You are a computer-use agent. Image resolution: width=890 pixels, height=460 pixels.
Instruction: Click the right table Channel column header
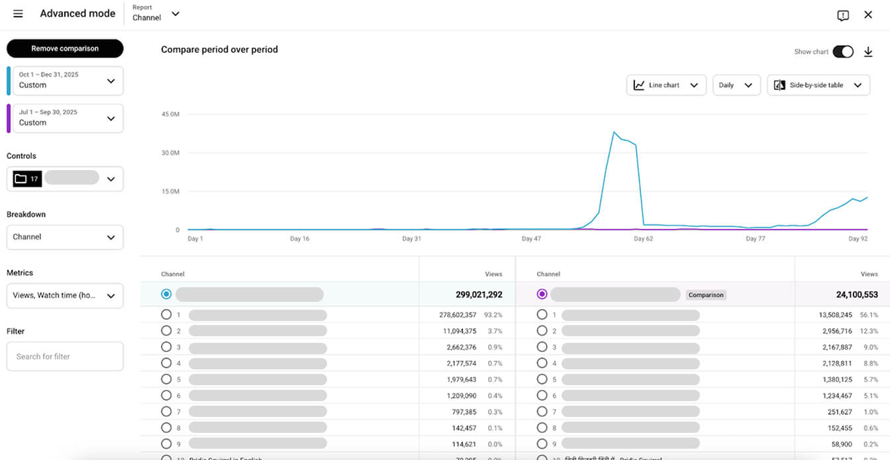tap(548, 274)
